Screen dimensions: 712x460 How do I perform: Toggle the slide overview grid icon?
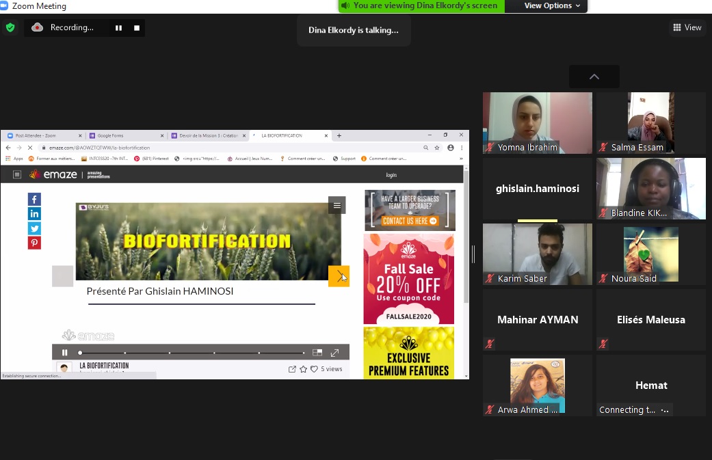(317, 353)
